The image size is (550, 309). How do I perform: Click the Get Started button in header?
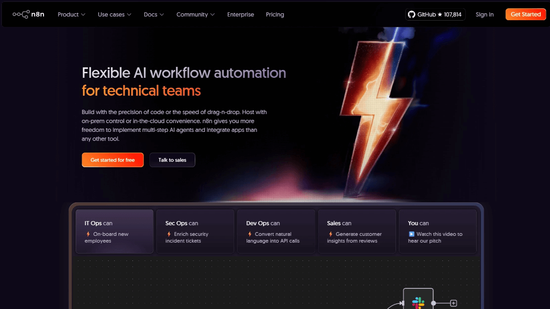tap(526, 14)
